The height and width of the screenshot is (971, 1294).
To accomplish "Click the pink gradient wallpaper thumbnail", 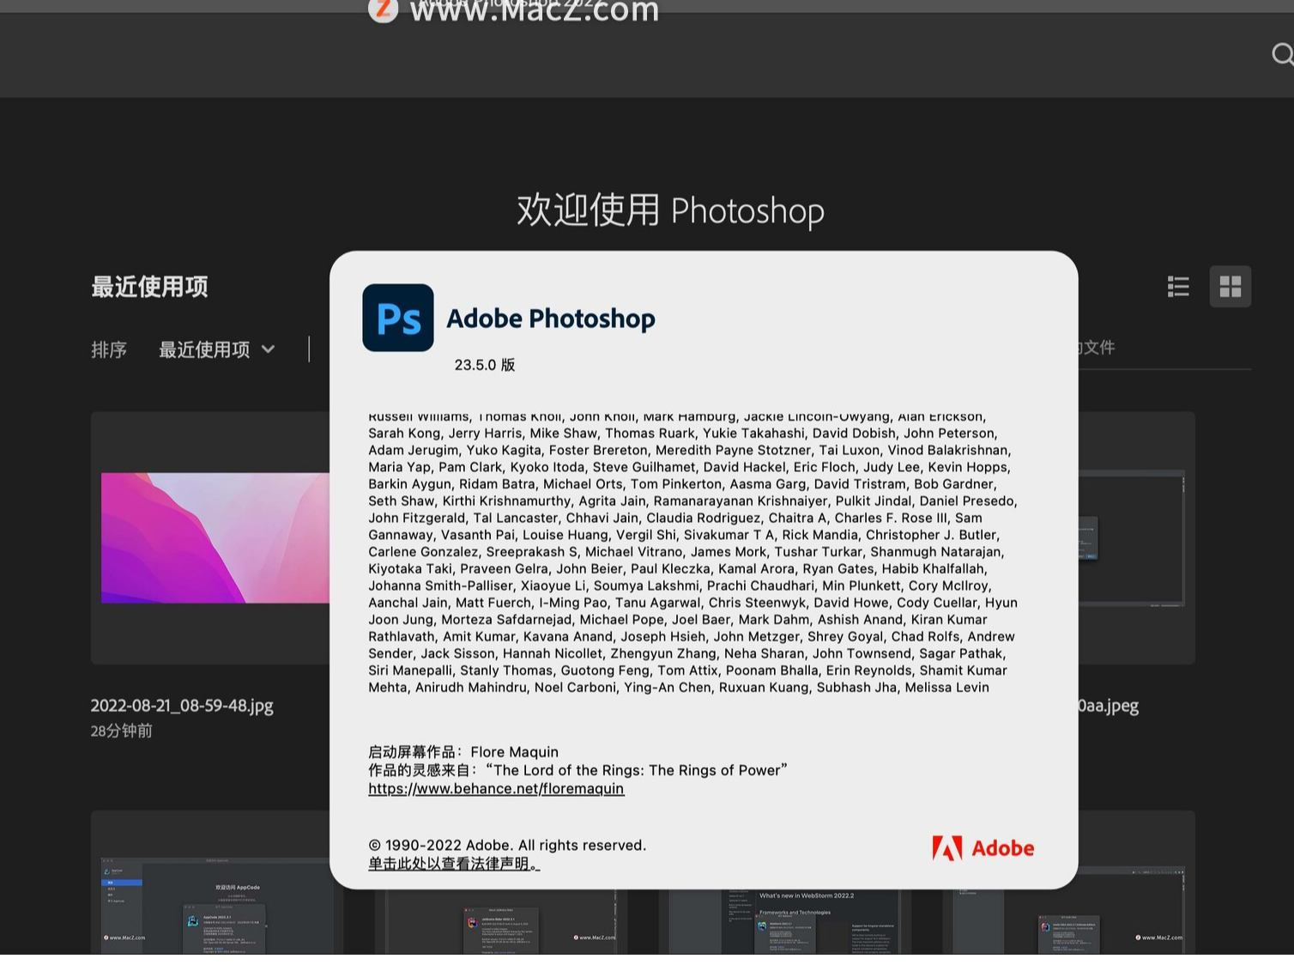I will click(x=215, y=538).
